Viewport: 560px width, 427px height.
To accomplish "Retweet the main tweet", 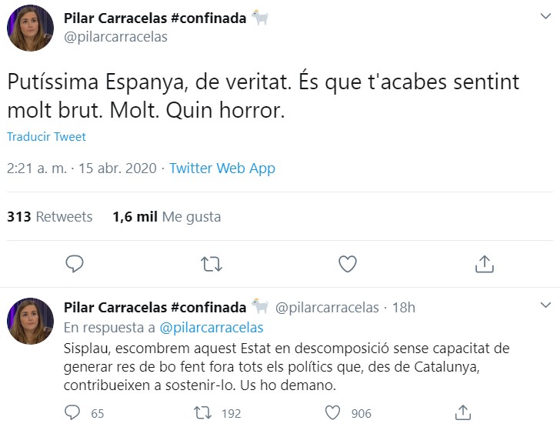I will tap(211, 264).
